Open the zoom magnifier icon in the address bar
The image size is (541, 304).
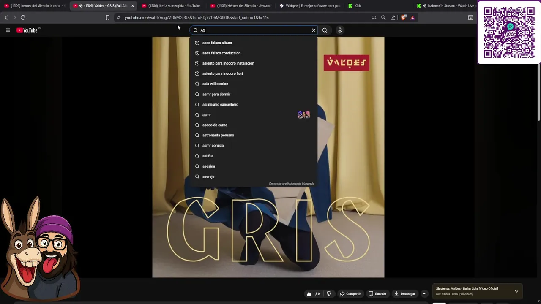click(x=383, y=17)
